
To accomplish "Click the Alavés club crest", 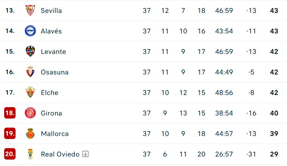I will 30,31.
